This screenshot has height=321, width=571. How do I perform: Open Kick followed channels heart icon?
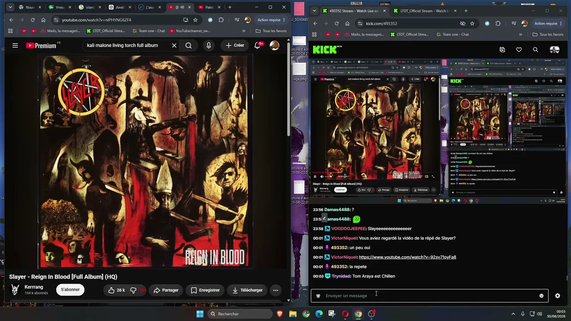click(x=519, y=50)
